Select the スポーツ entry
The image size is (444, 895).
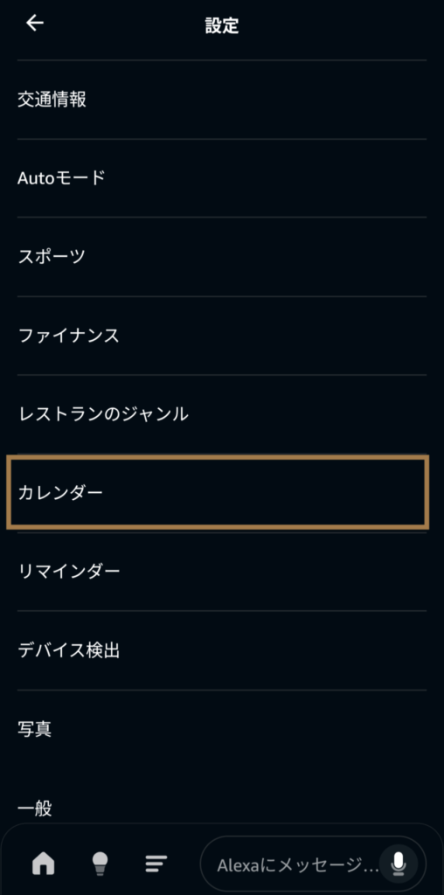click(x=221, y=257)
